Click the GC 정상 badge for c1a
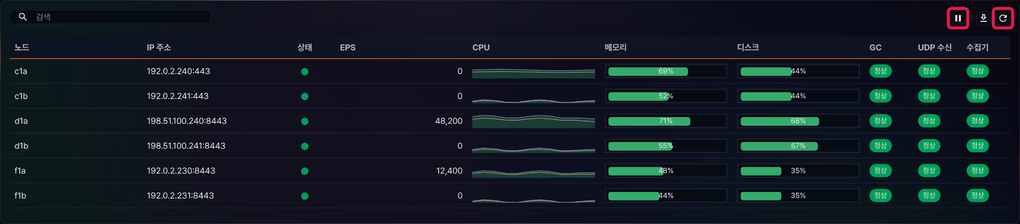This screenshot has width=1020, height=224. (881, 71)
